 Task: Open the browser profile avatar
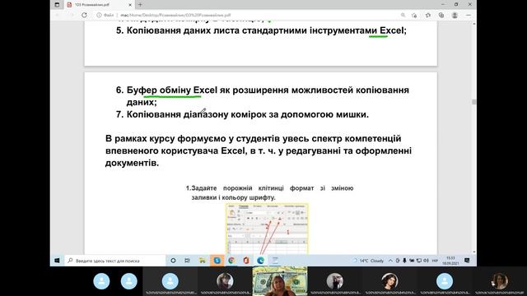tap(455, 15)
